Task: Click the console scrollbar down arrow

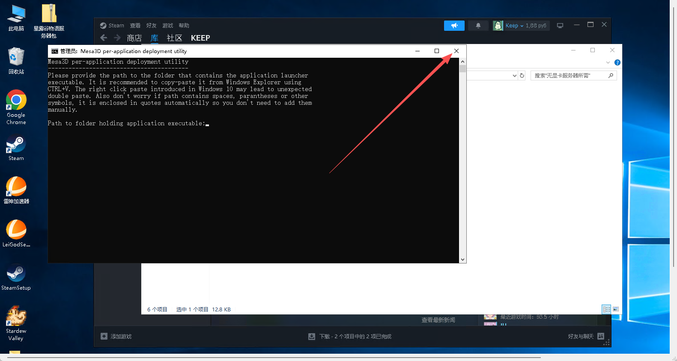Action: point(462,260)
